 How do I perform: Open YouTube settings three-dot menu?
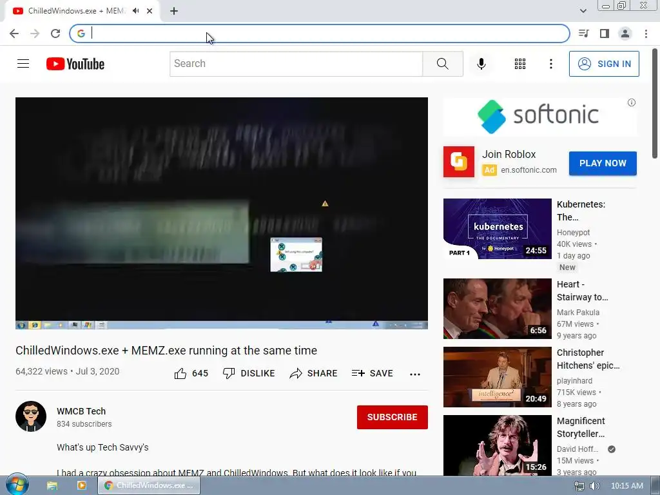click(x=550, y=64)
